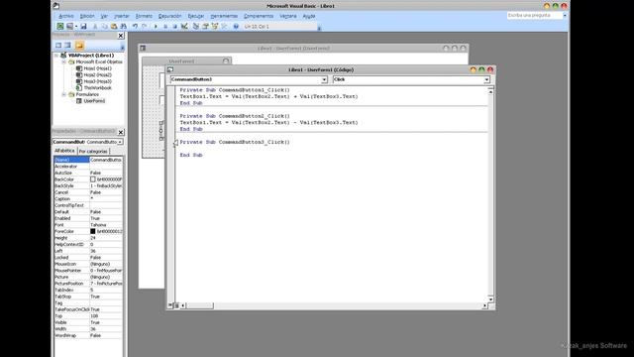Click the Break (pause) toolbar icon

165,27
